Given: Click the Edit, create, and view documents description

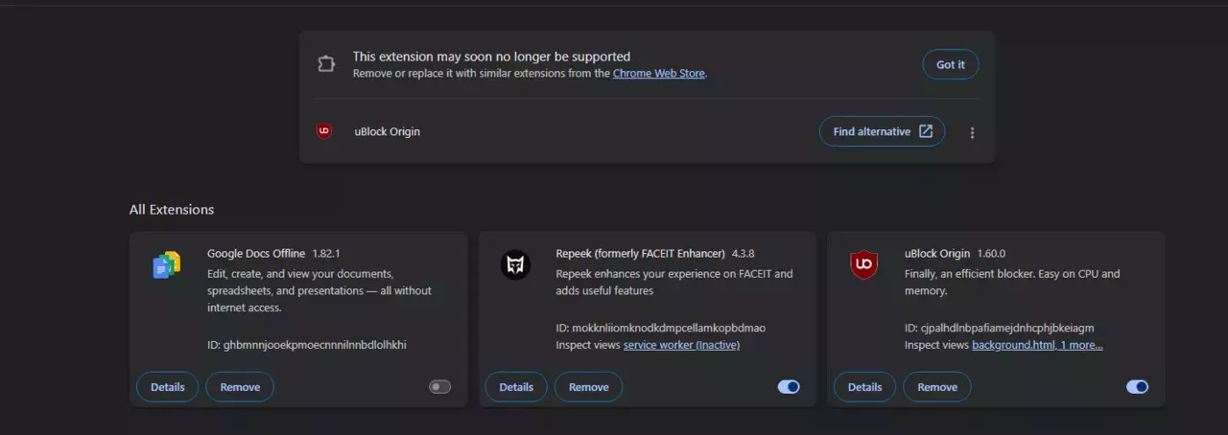Looking at the screenshot, I should click(x=319, y=290).
